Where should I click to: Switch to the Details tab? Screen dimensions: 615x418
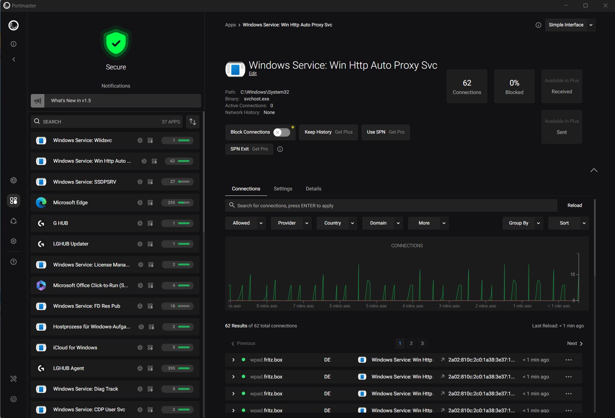click(x=313, y=189)
